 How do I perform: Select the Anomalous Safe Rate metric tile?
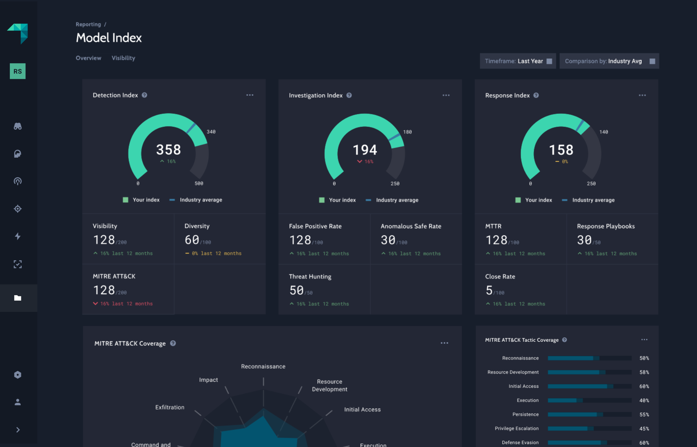(x=416, y=239)
